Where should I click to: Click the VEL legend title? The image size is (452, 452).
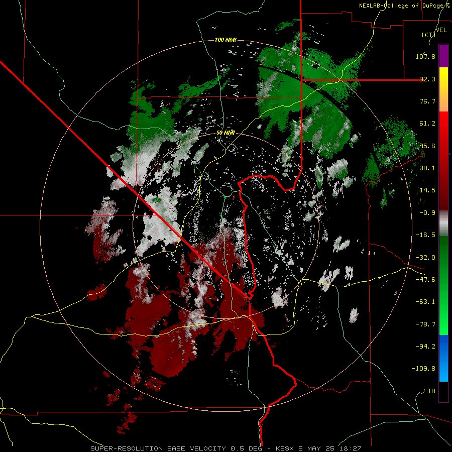click(x=441, y=30)
